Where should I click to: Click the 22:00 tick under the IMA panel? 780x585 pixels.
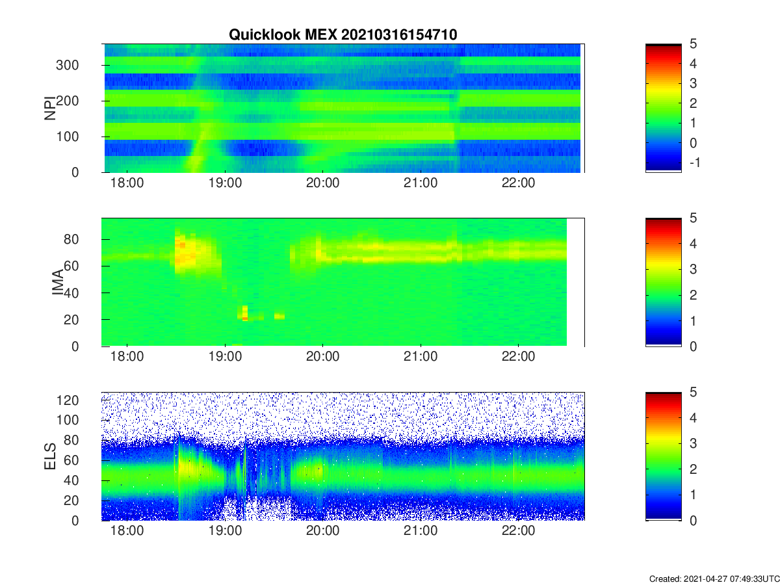point(518,357)
